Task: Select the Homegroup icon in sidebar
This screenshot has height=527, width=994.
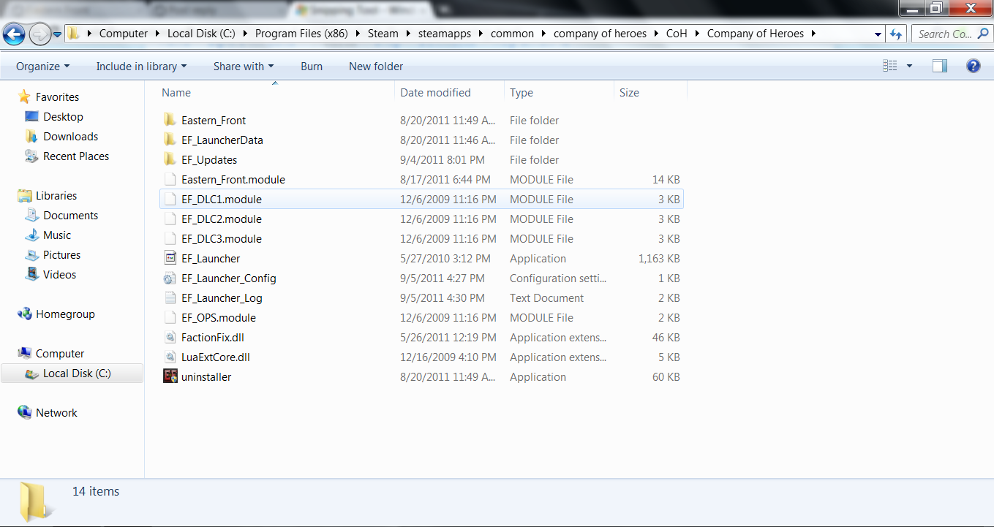Action: 25,314
